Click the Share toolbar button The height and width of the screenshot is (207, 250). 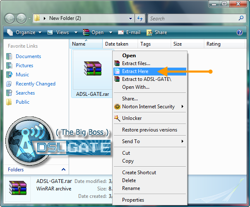click(x=156, y=32)
